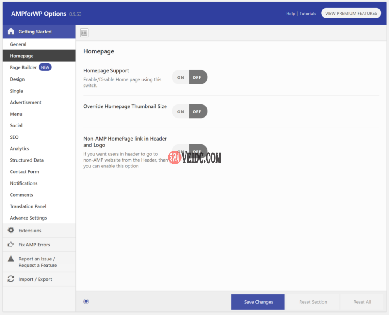This screenshot has height=315, width=389.
Task: Click the Reset Section button
Action: [x=313, y=302]
